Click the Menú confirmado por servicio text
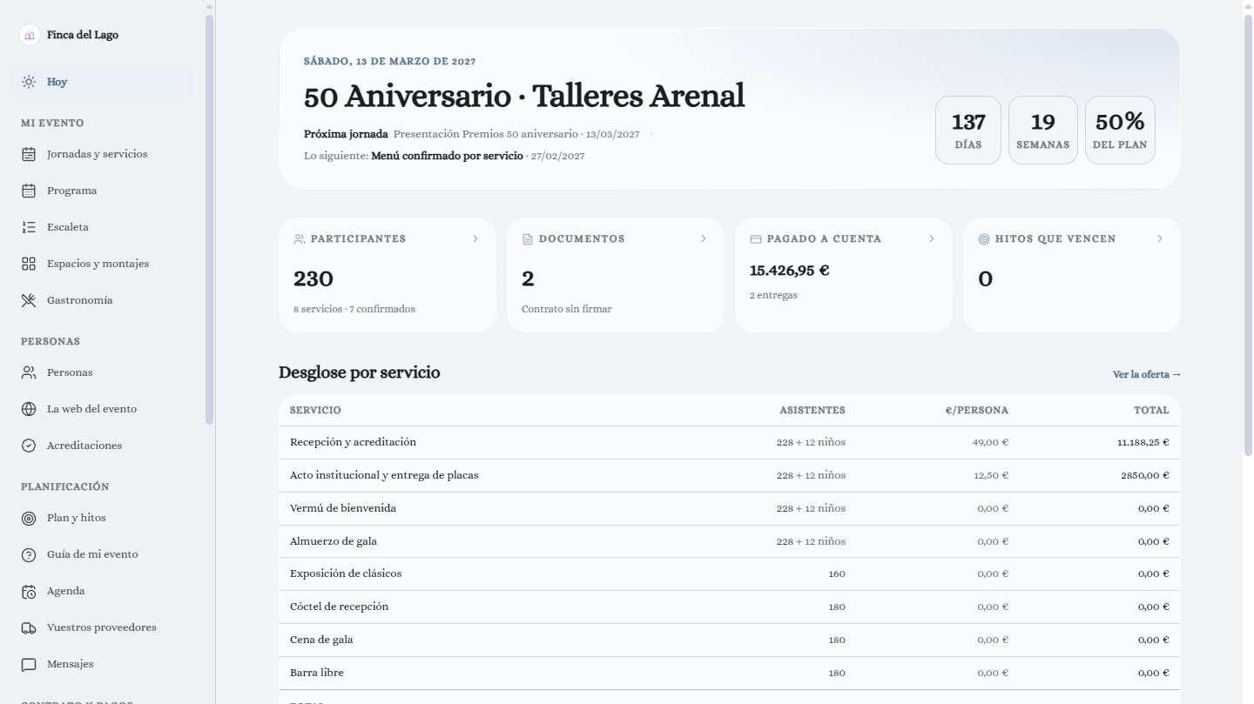 point(448,156)
